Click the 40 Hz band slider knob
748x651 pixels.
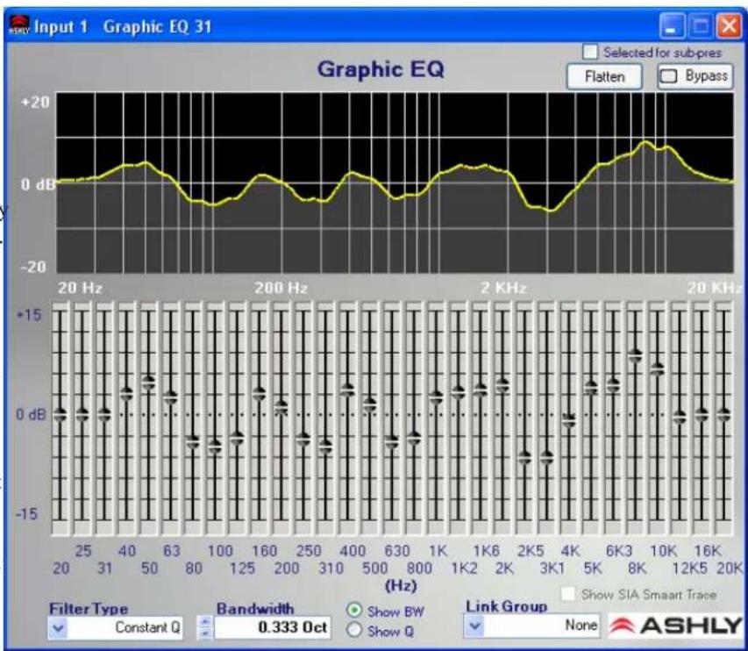pos(126,394)
